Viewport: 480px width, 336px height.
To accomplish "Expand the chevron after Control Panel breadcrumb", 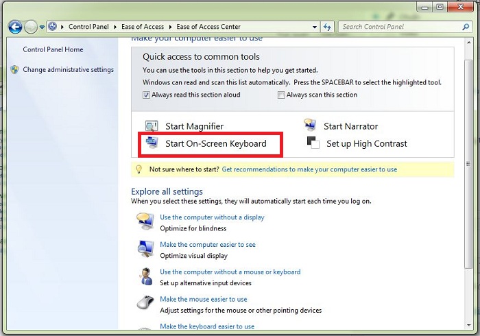I will tap(115, 27).
